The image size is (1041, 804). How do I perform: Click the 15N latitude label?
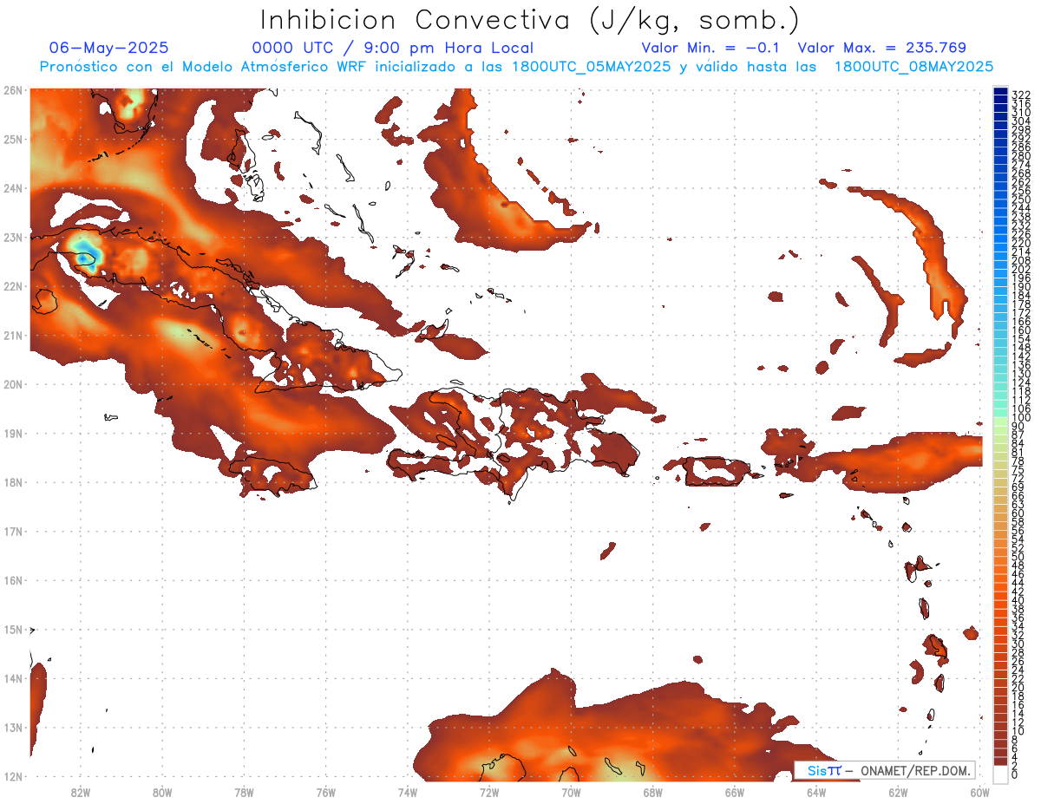point(12,629)
